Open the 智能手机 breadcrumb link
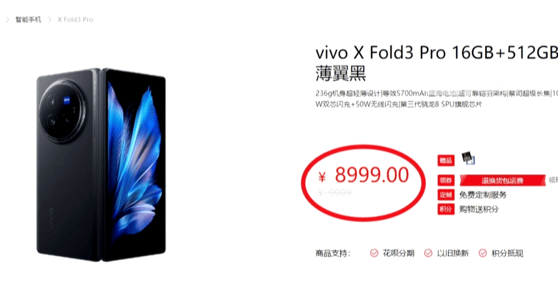Screen dimensions: 558x281 [x=28, y=19]
